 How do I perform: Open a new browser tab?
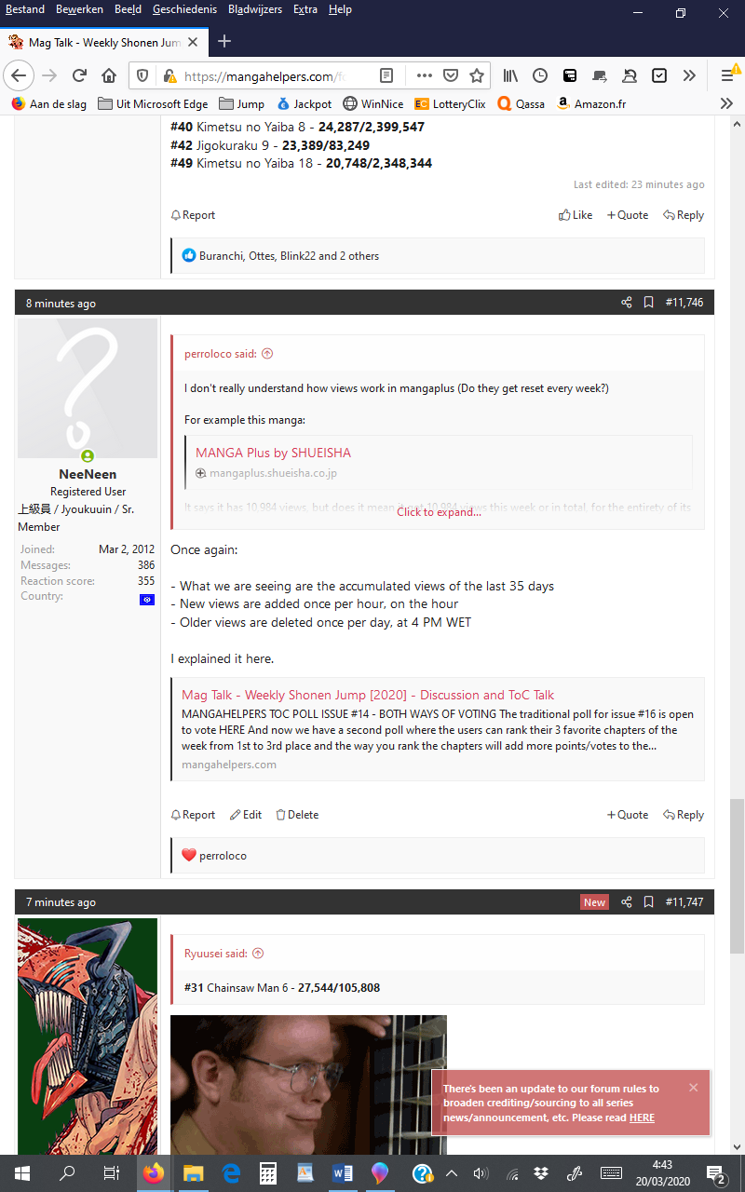pyautogui.click(x=224, y=41)
